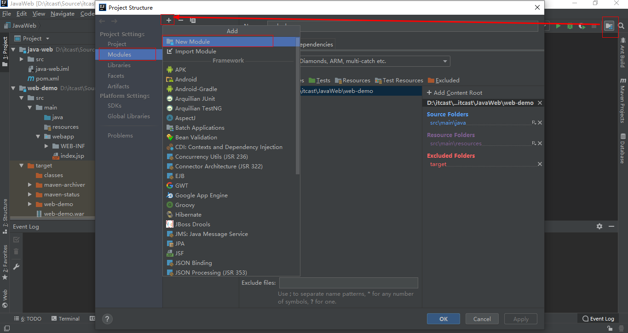This screenshot has height=333, width=628.
Task: Select index.jsp in project tree
Action: (68, 156)
